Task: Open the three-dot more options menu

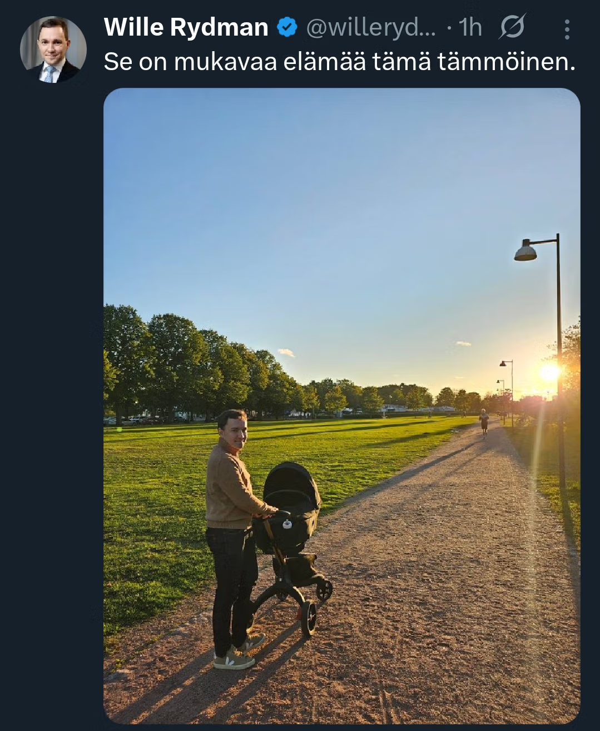Action: coord(567,29)
